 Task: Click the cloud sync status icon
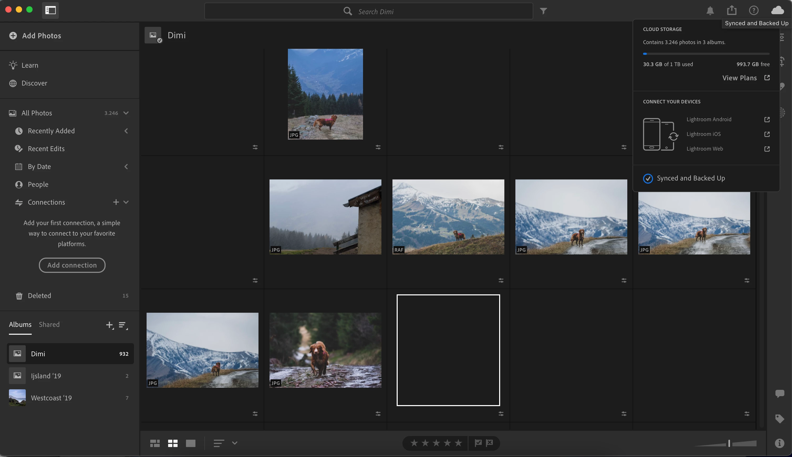click(777, 10)
